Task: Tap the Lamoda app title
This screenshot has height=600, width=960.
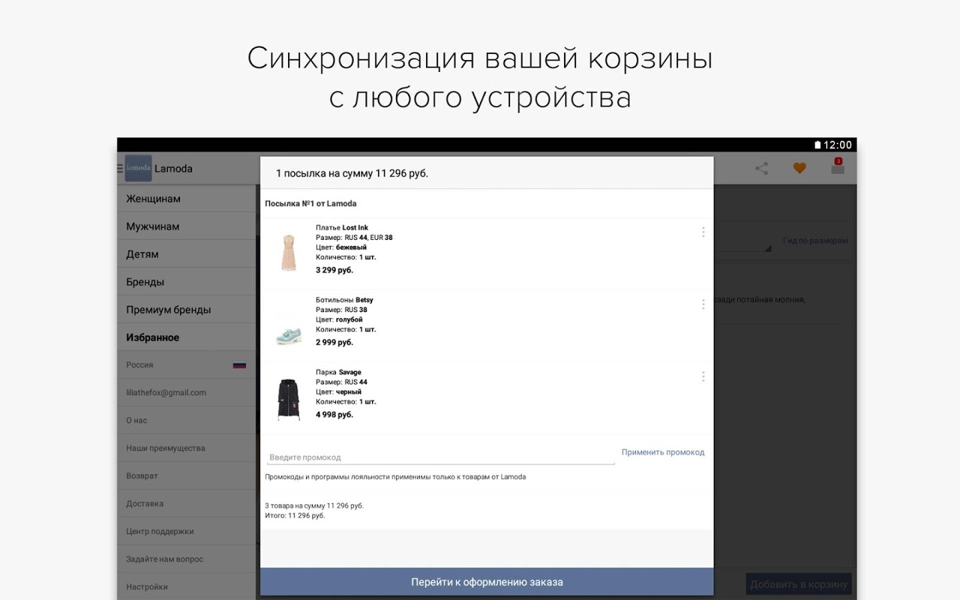Action: pyautogui.click(x=173, y=169)
